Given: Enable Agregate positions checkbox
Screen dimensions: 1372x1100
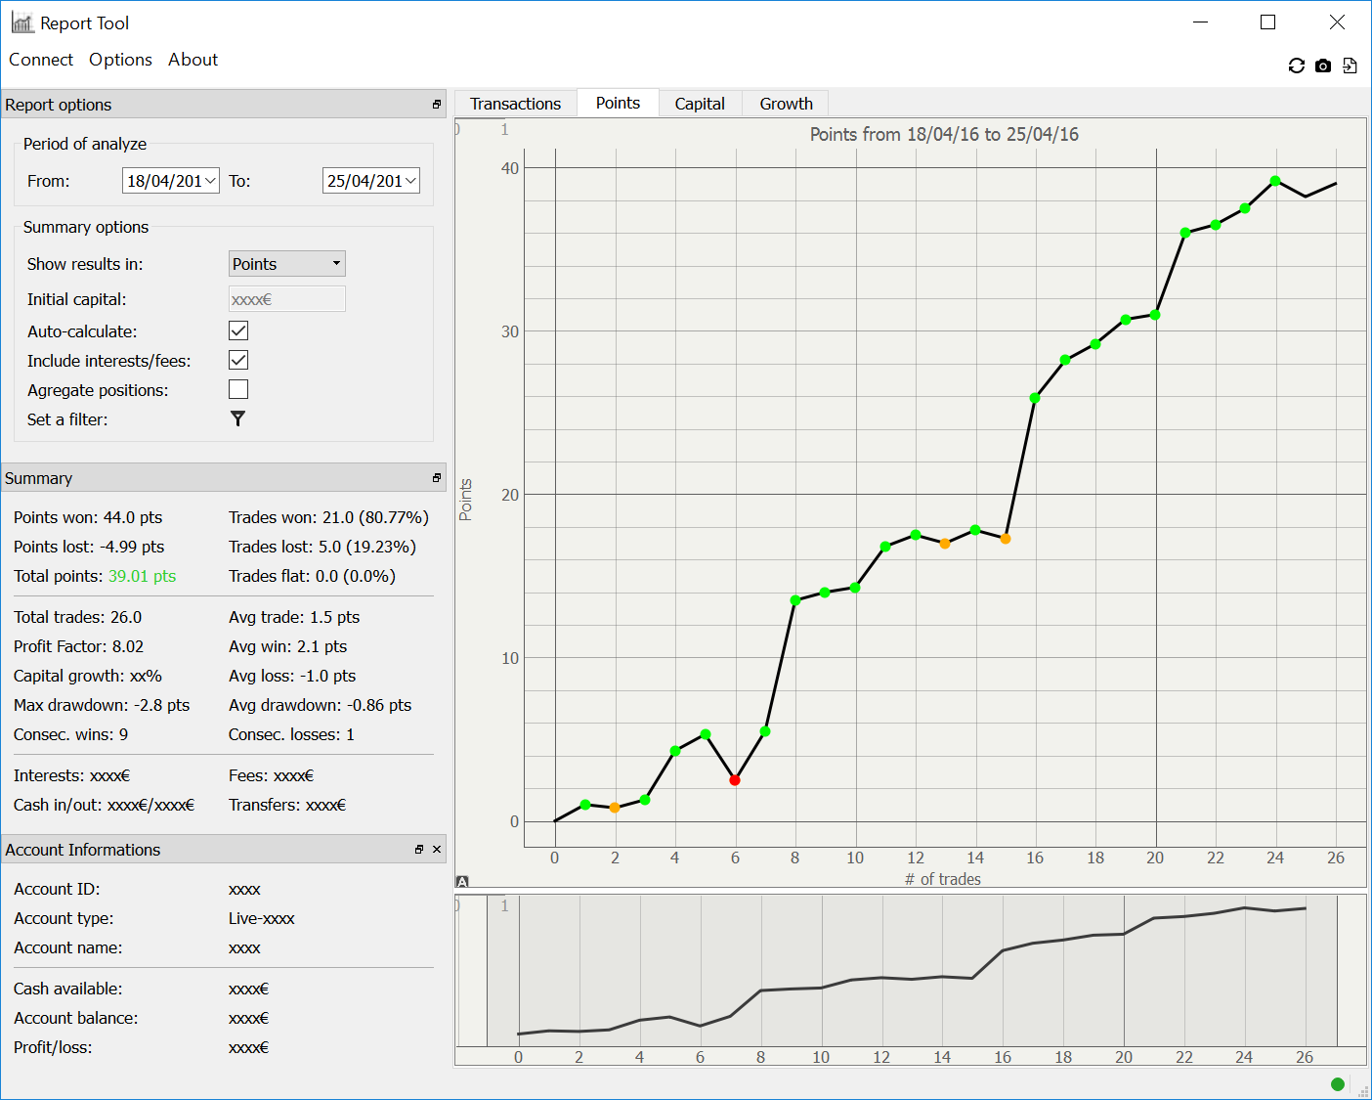Looking at the screenshot, I should (x=238, y=389).
